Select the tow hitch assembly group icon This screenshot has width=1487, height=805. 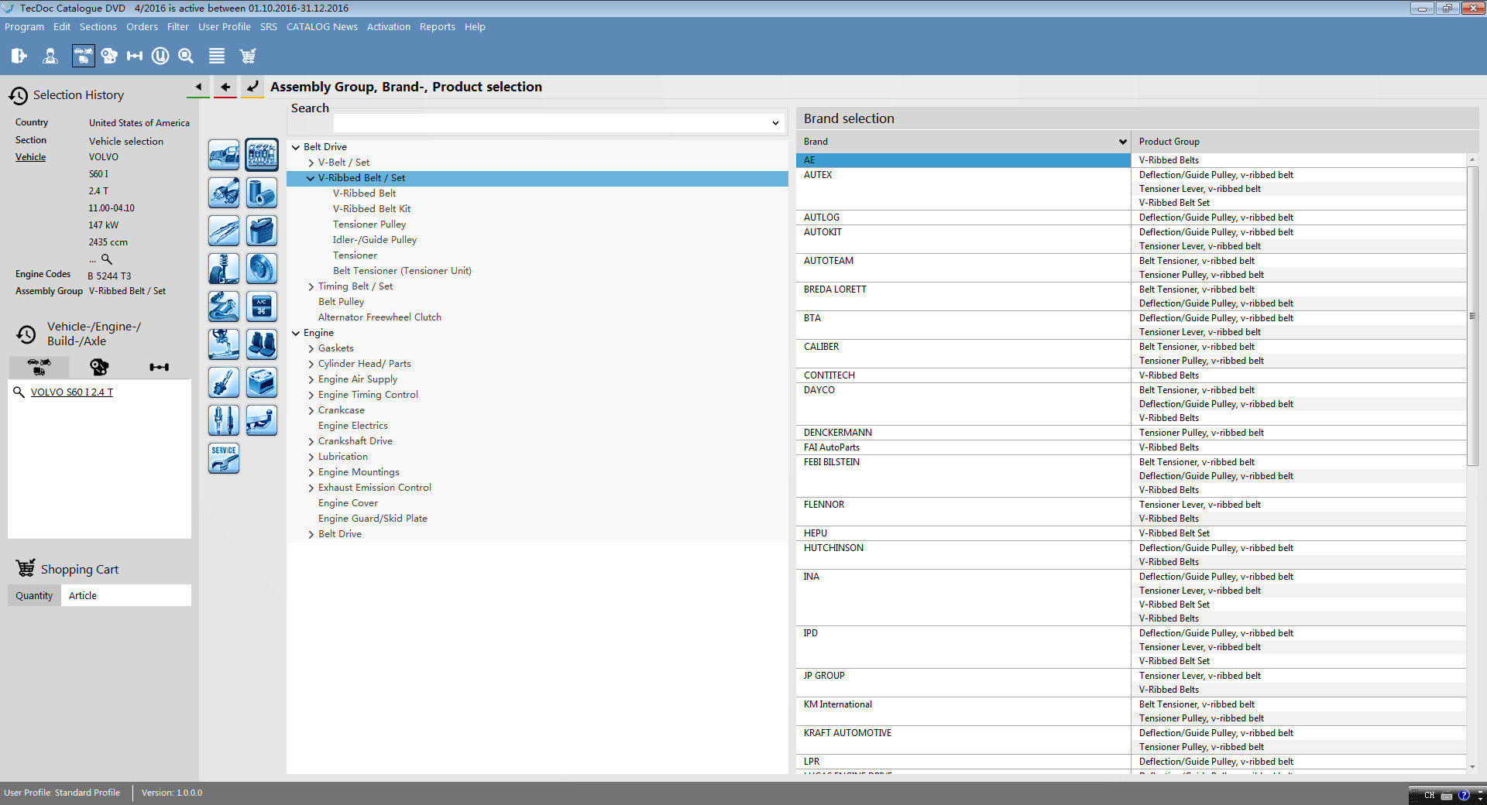coord(262,420)
